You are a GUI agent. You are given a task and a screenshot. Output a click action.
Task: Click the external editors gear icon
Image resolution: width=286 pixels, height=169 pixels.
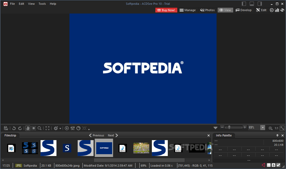pyautogui.click(x=56, y=128)
